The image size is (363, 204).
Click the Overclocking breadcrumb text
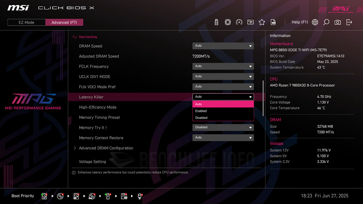point(88,37)
